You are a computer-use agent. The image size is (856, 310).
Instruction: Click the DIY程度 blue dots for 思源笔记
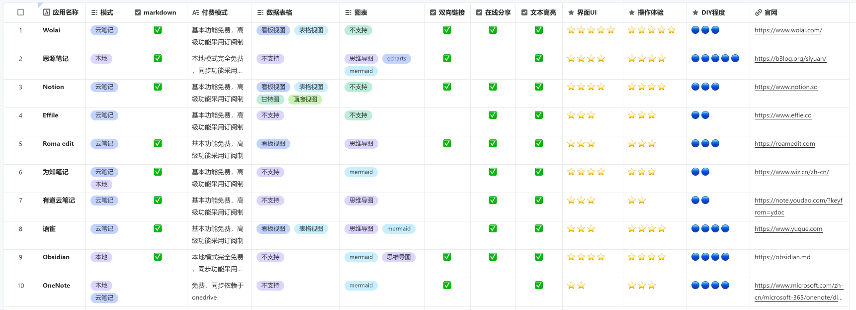point(715,58)
